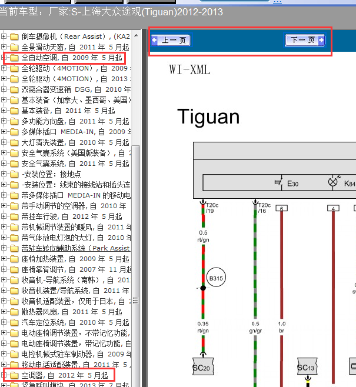This screenshot has width=356, height=387.
Task: Expand the 双离合器变速箱 DSG node
Action: [x=4, y=89]
